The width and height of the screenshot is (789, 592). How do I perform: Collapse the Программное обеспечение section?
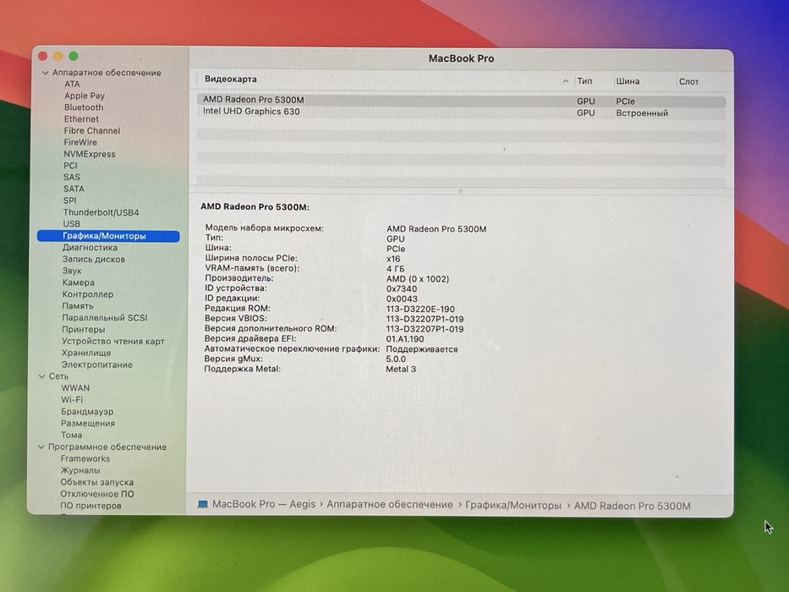(41, 447)
